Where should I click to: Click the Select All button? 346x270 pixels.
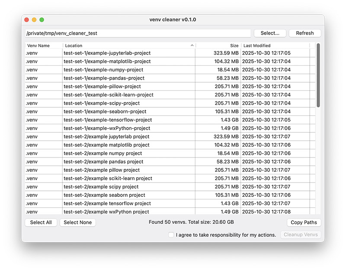pyautogui.click(x=41, y=222)
